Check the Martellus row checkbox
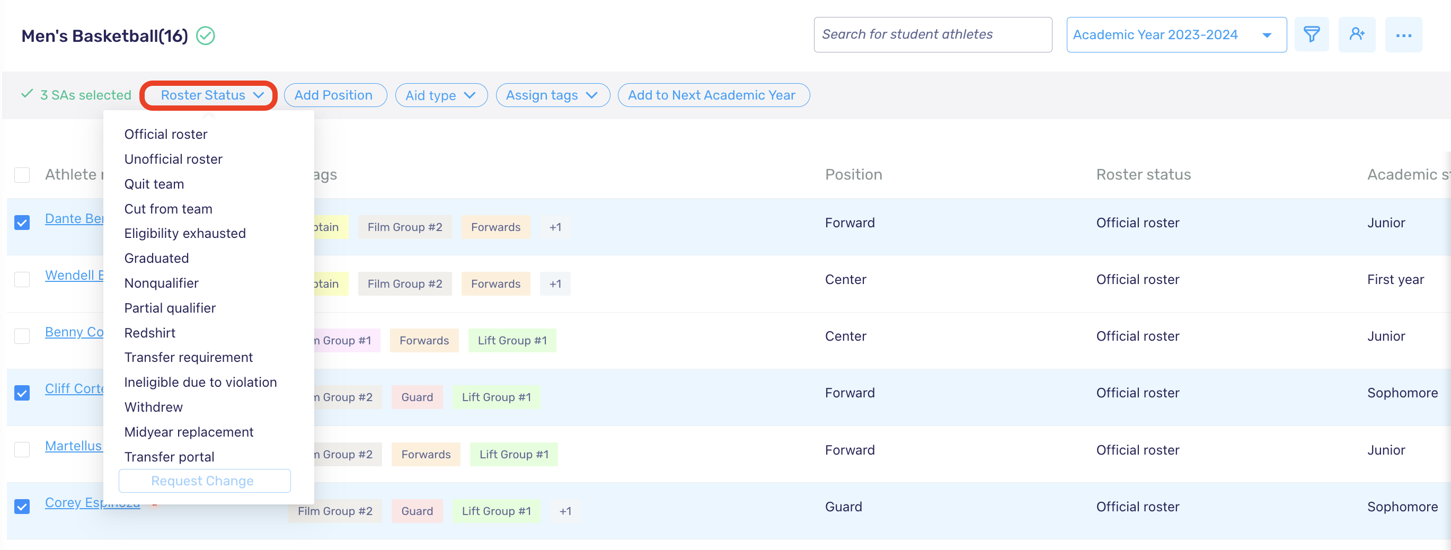The image size is (1451, 550). click(22, 450)
